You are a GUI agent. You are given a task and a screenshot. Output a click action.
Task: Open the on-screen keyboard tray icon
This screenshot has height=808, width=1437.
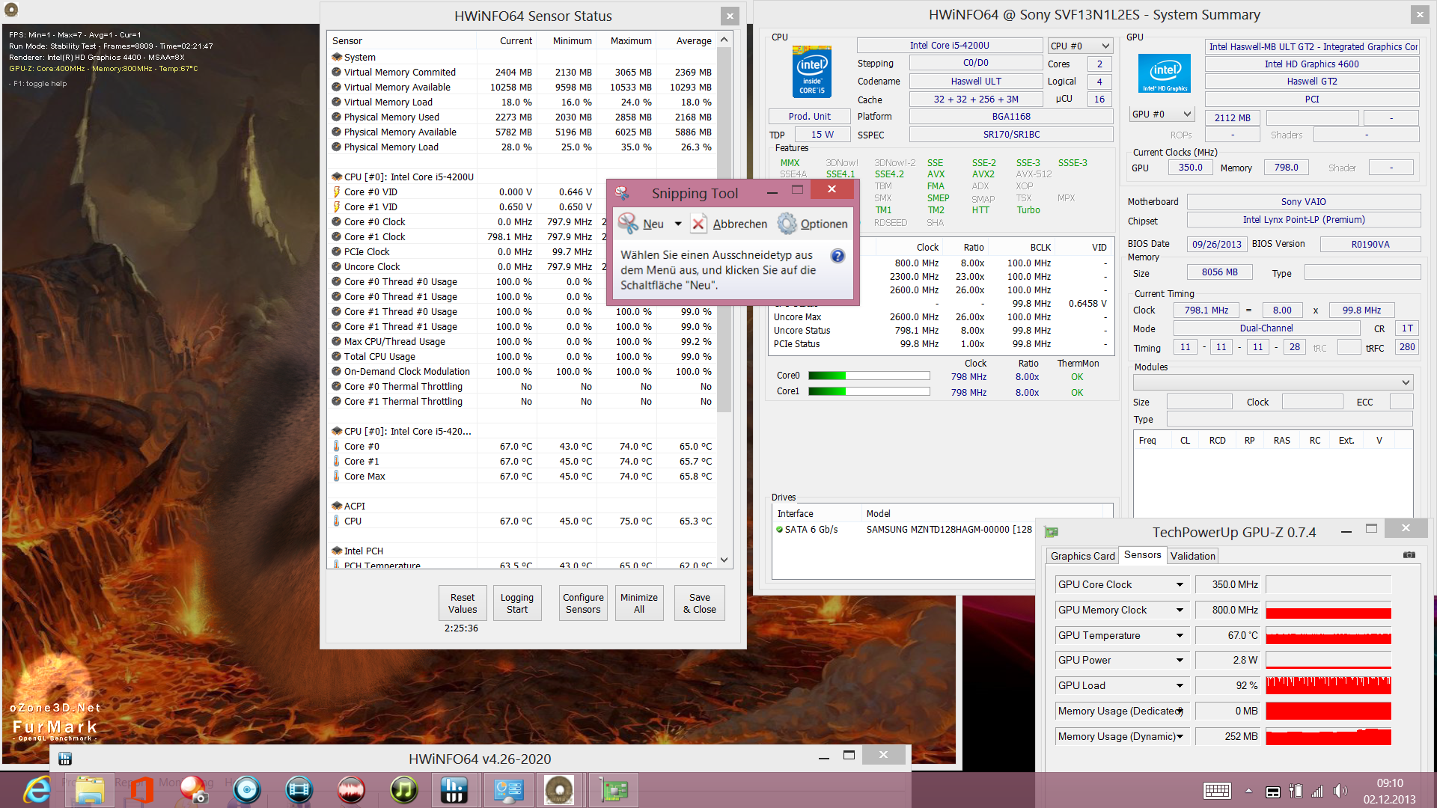[1217, 791]
